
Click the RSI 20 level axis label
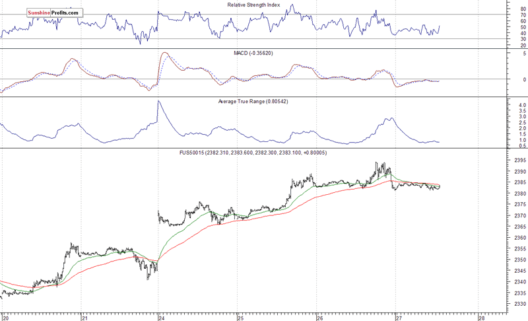pos(522,46)
